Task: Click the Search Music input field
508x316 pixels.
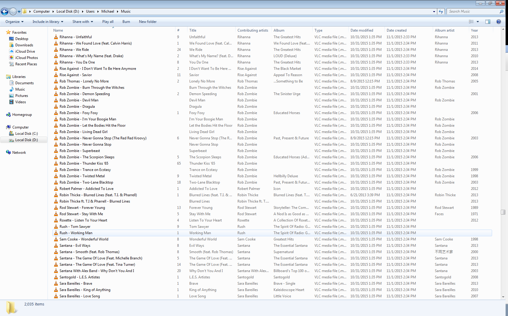Action: pos(473,11)
